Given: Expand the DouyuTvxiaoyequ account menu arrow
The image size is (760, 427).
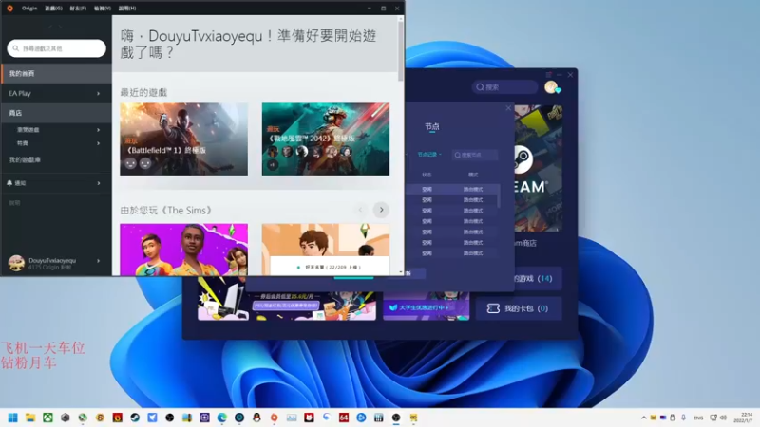Looking at the screenshot, I should point(99,261).
